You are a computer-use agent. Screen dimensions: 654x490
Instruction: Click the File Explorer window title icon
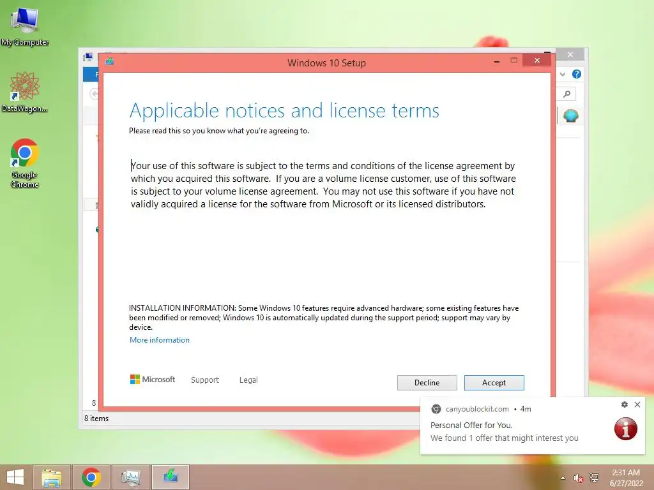coord(88,57)
